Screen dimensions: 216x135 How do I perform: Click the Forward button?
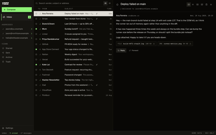(x=134, y=50)
